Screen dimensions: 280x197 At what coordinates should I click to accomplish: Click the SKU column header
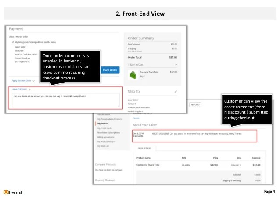point(184,158)
